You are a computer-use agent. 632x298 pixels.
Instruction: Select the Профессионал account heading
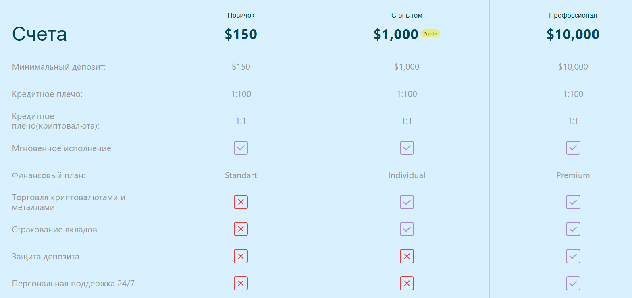pyautogui.click(x=573, y=16)
